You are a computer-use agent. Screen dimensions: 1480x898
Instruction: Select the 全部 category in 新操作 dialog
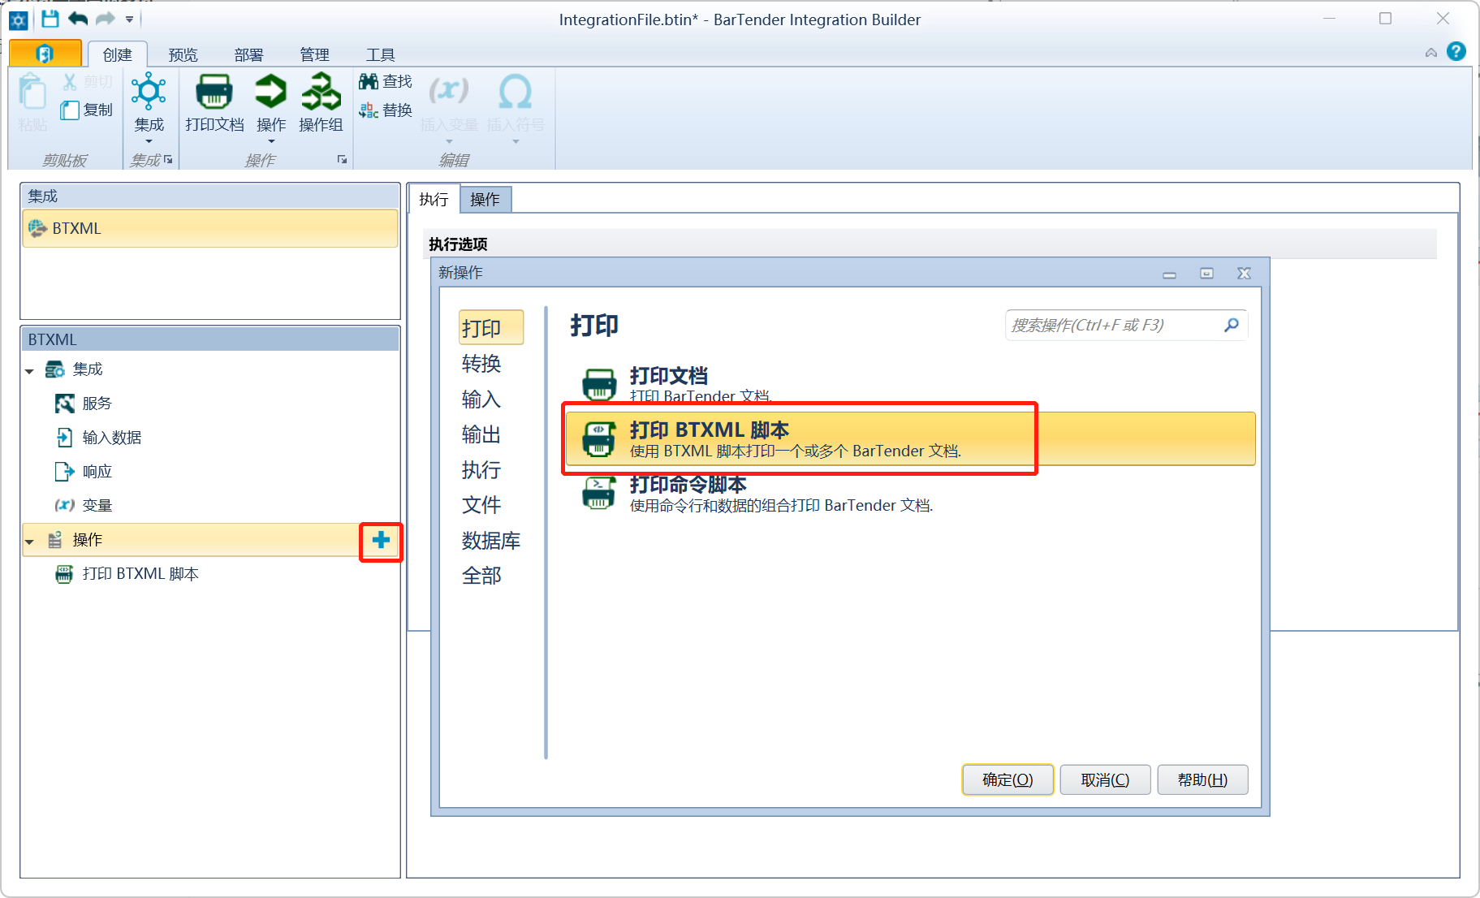coord(481,576)
